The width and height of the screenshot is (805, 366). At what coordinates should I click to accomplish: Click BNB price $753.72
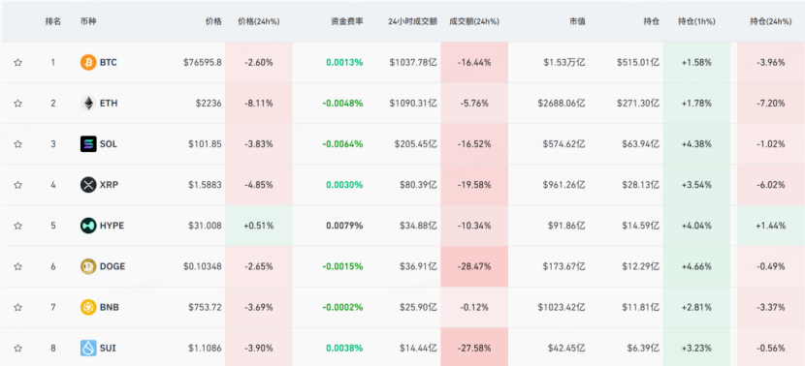pos(205,307)
